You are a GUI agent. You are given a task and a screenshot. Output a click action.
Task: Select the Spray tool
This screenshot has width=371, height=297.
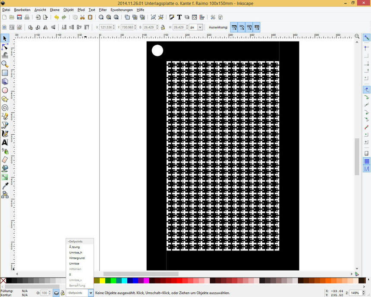pyautogui.click(x=5, y=151)
